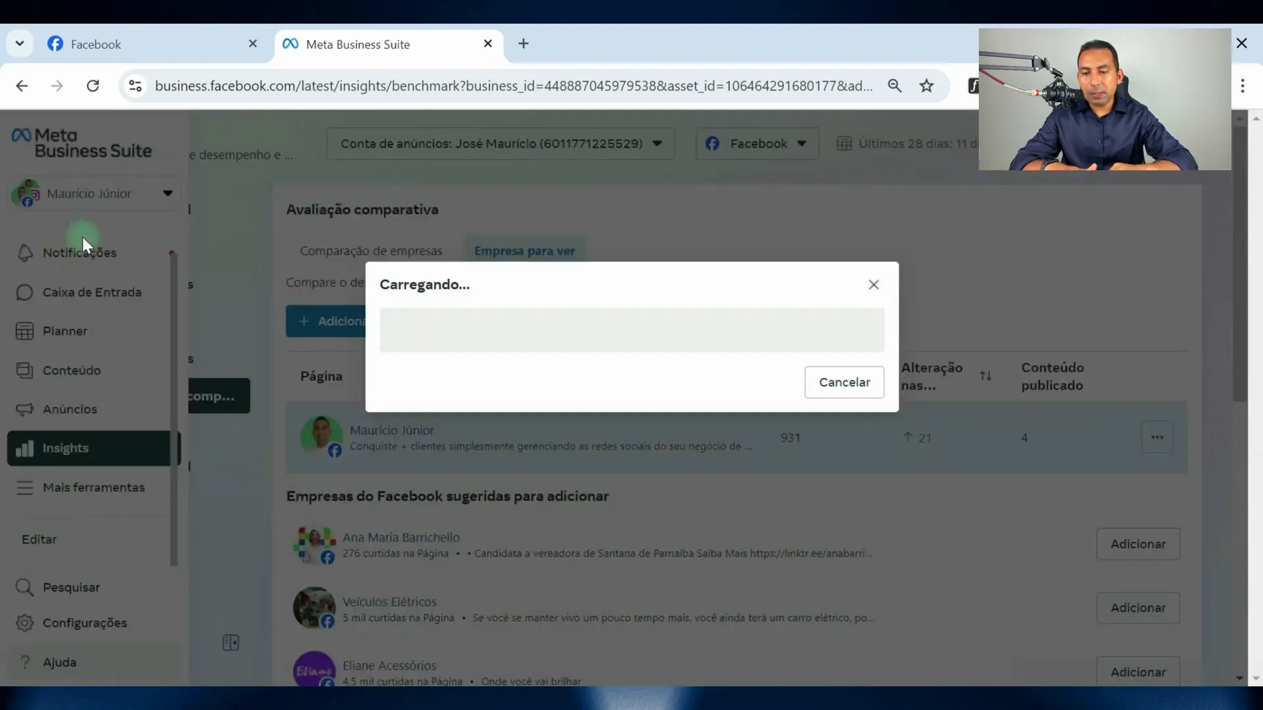Click close button on loading dialog

click(x=874, y=285)
